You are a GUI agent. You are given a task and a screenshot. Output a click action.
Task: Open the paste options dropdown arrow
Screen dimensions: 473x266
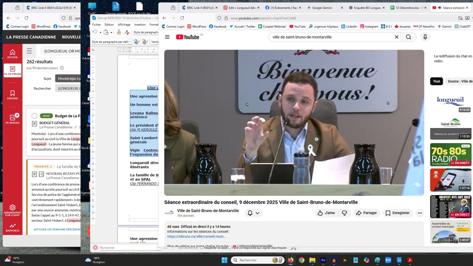tap(111, 33)
